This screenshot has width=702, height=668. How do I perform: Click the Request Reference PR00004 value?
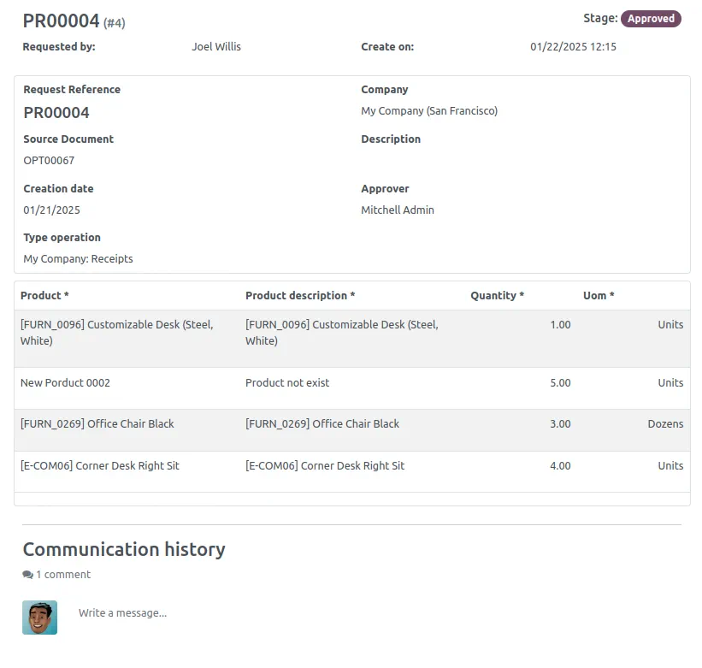click(x=56, y=112)
